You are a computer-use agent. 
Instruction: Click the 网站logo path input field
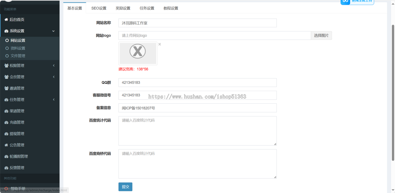coord(215,36)
